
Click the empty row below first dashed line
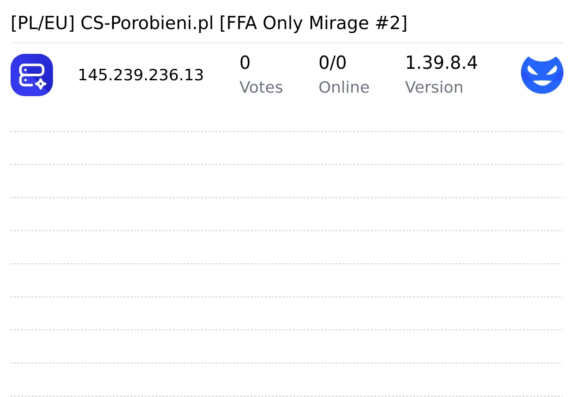tap(287, 148)
